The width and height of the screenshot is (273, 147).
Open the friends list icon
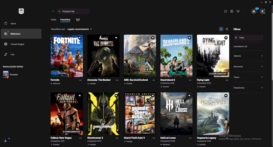click(x=254, y=12)
